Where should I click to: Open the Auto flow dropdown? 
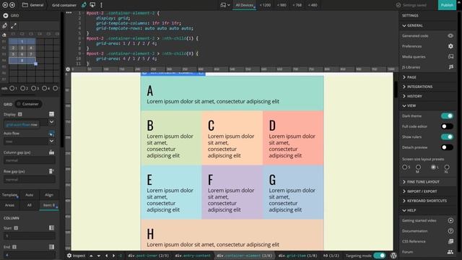51,142
